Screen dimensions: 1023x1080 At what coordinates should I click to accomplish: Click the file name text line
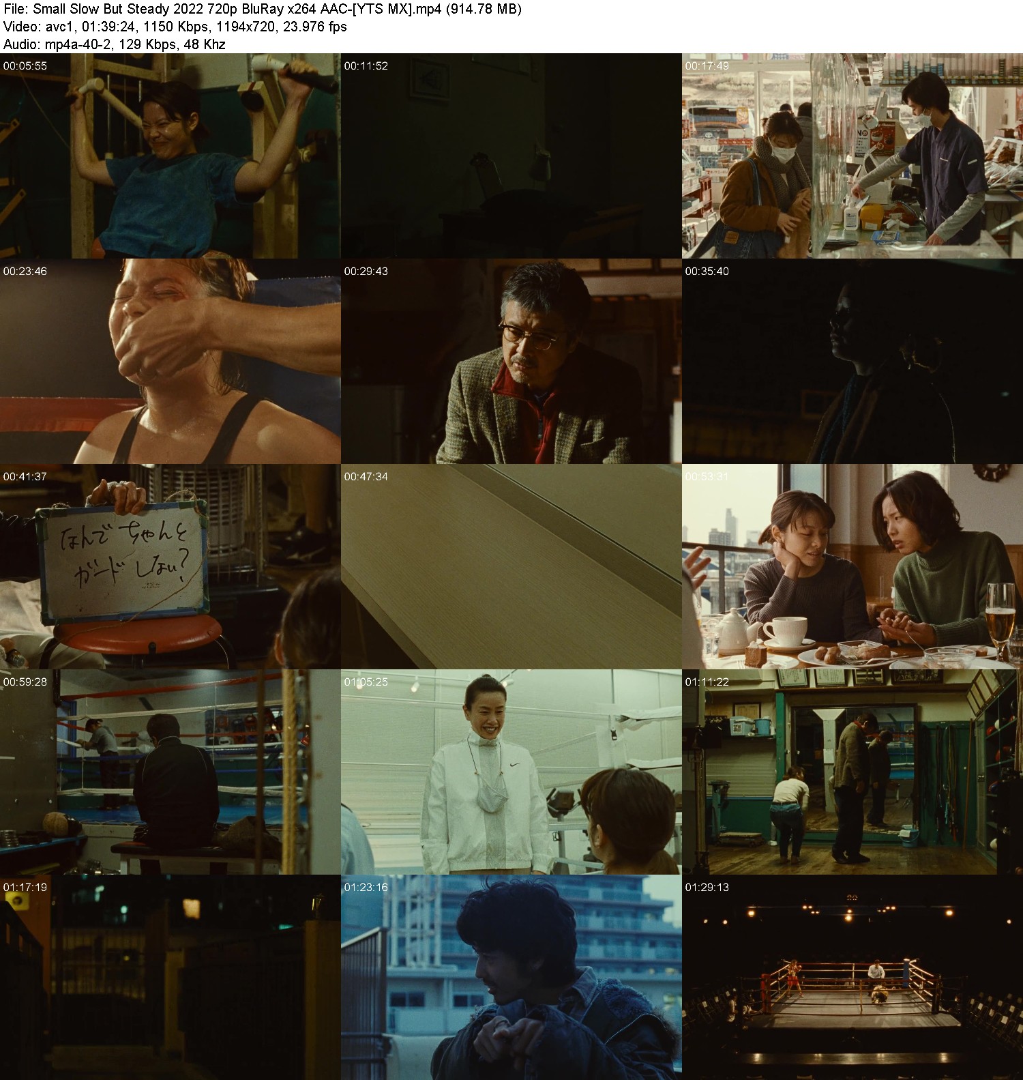click(263, 10)
